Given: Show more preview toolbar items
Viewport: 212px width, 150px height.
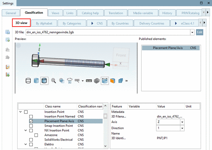Looking at the screenshot, I should [127, 81].
